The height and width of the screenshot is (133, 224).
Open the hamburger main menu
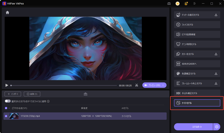(x=194, y=4)
